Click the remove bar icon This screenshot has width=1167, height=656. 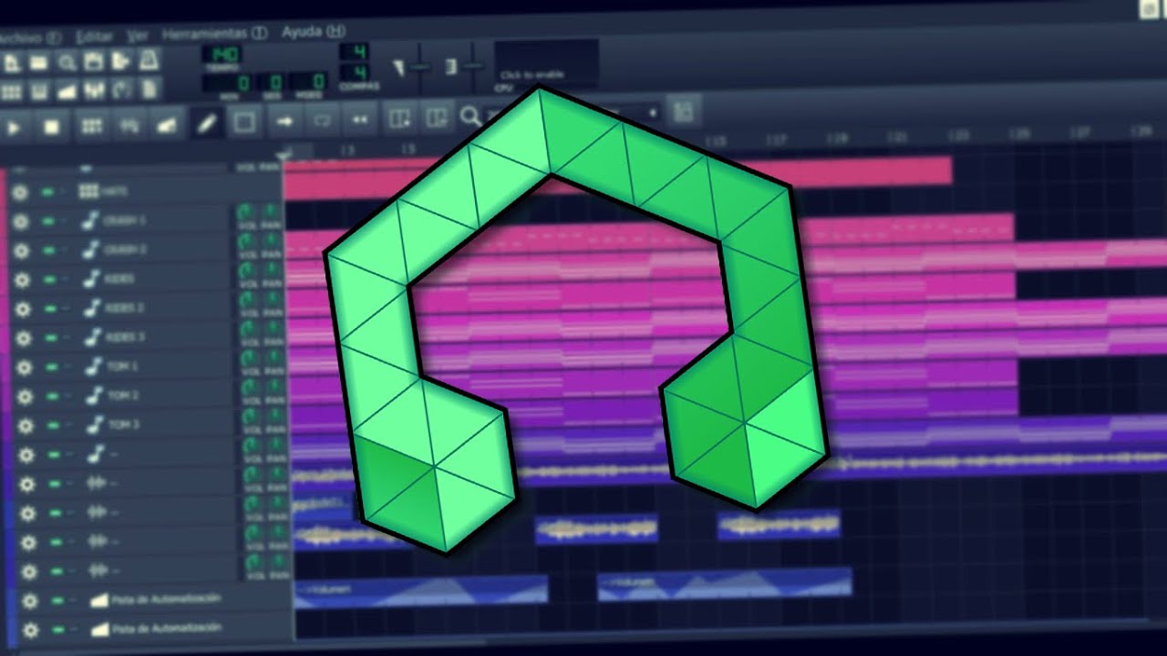pos(438,117)
